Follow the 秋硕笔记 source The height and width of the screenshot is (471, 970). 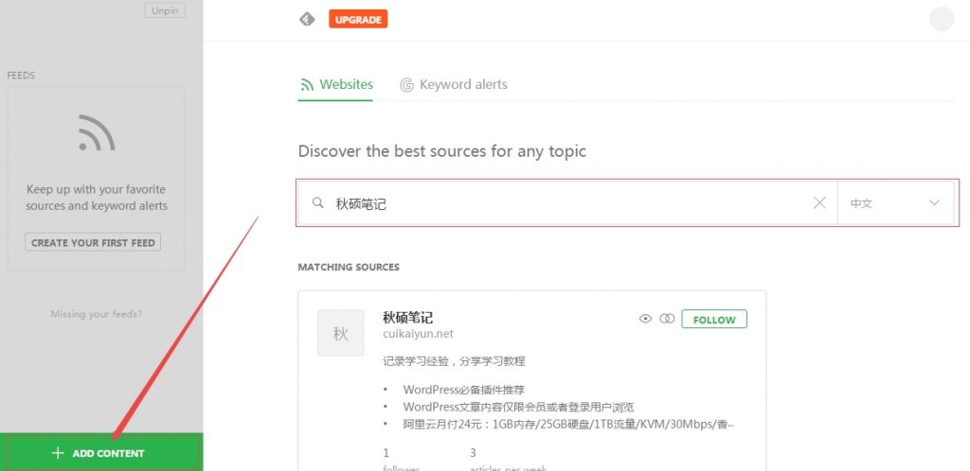(714, 319)
